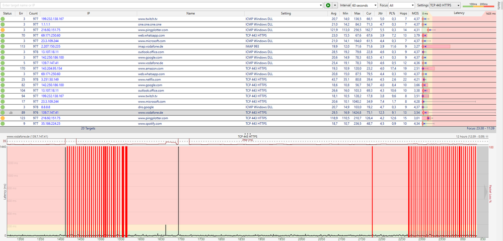Open the target name history dropdown arrow
This screenshot has height=241, width=503.
pos(321,6)
